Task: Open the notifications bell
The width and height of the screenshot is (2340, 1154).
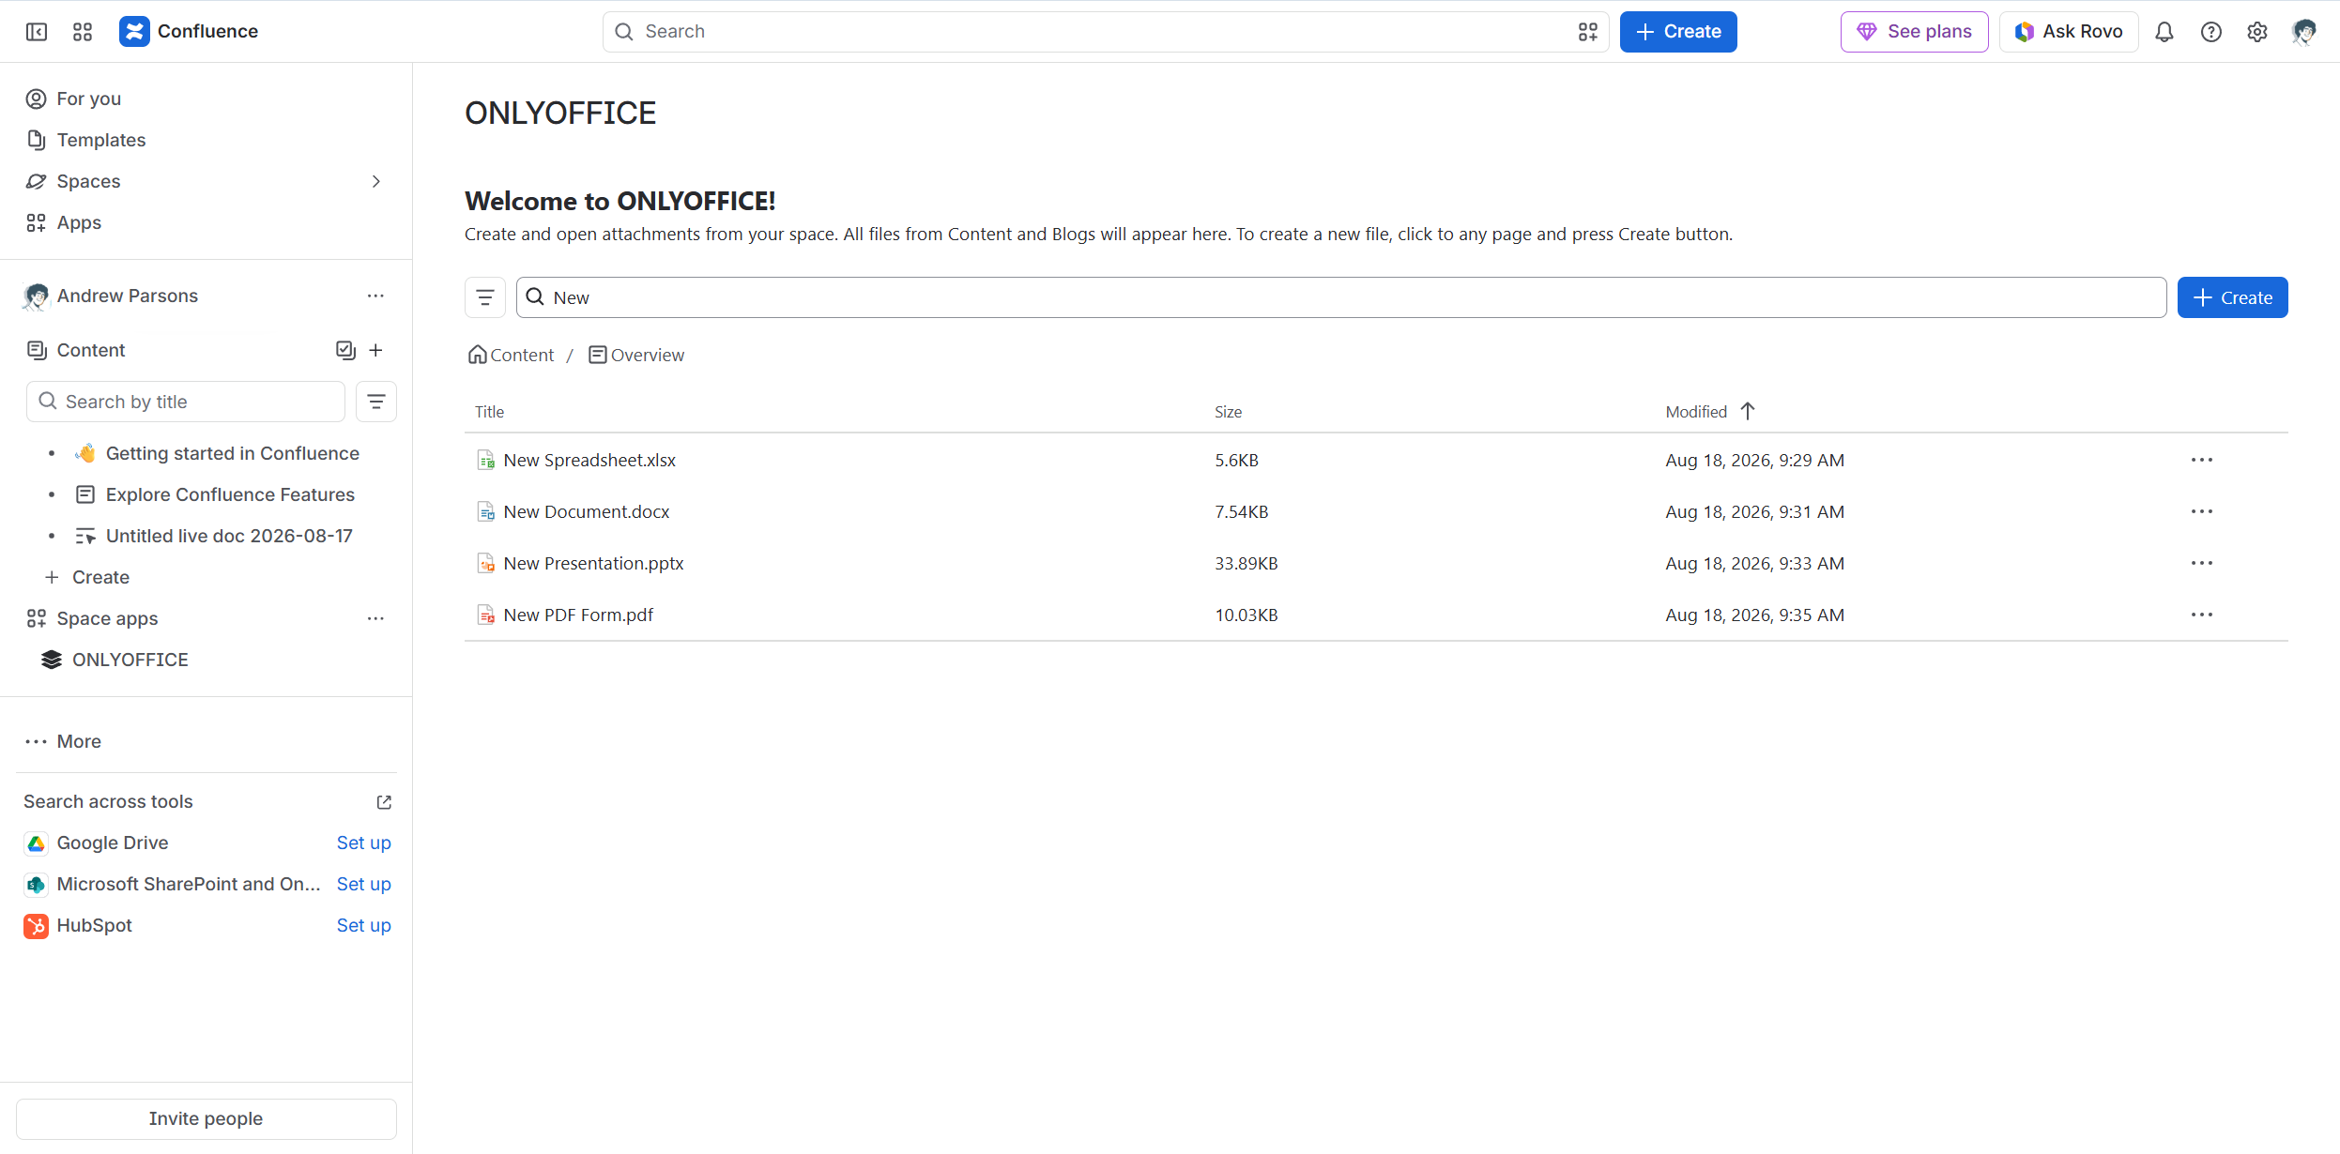Action: pyautogui.click(x=2164, y=32)
